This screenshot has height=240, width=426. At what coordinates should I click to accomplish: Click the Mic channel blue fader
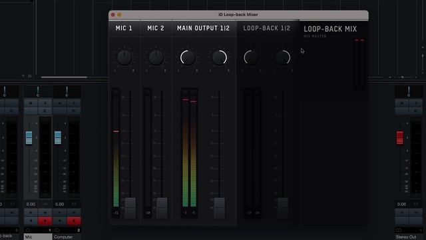pyautogui.click(x=29, y=137)
